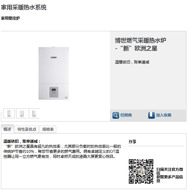The image size is (188, 190).
Task: Click the magnifier icon beside 经销商
Action: coord(116,115)
